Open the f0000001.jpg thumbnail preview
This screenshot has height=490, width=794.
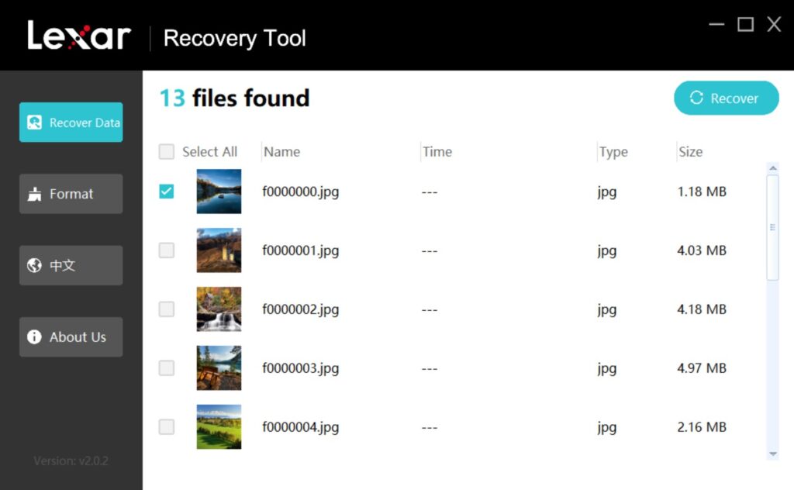tap(219, 250)
